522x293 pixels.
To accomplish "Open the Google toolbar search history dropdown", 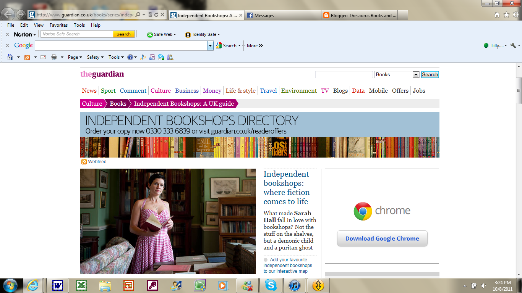I will click(210, 46).
